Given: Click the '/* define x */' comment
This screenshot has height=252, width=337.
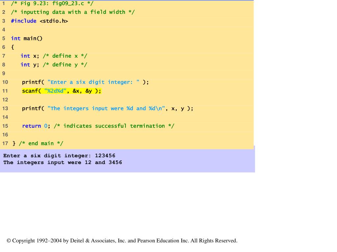Looking at the screenshot, I should tap(65, 56).
